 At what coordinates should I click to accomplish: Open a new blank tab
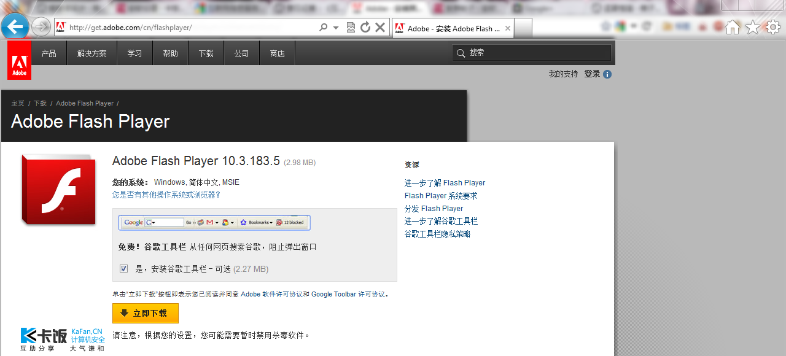click(x=523, y=28)
